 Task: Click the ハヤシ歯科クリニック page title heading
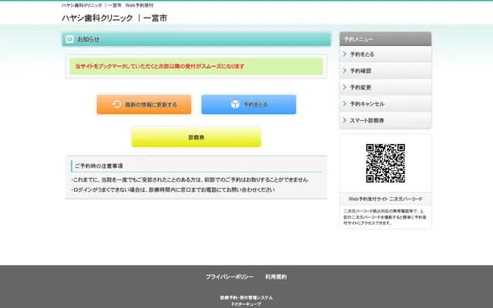(114, 18)
